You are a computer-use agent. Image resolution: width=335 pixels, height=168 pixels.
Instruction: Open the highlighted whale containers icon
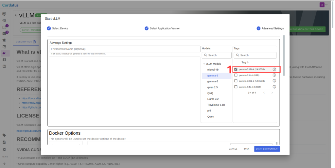(x=5, y=53)
